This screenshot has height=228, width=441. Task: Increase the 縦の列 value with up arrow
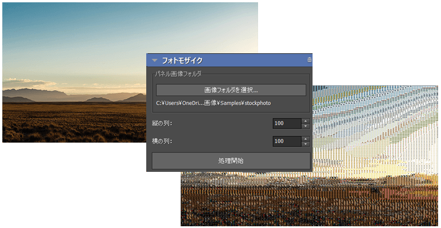[306, 121]
